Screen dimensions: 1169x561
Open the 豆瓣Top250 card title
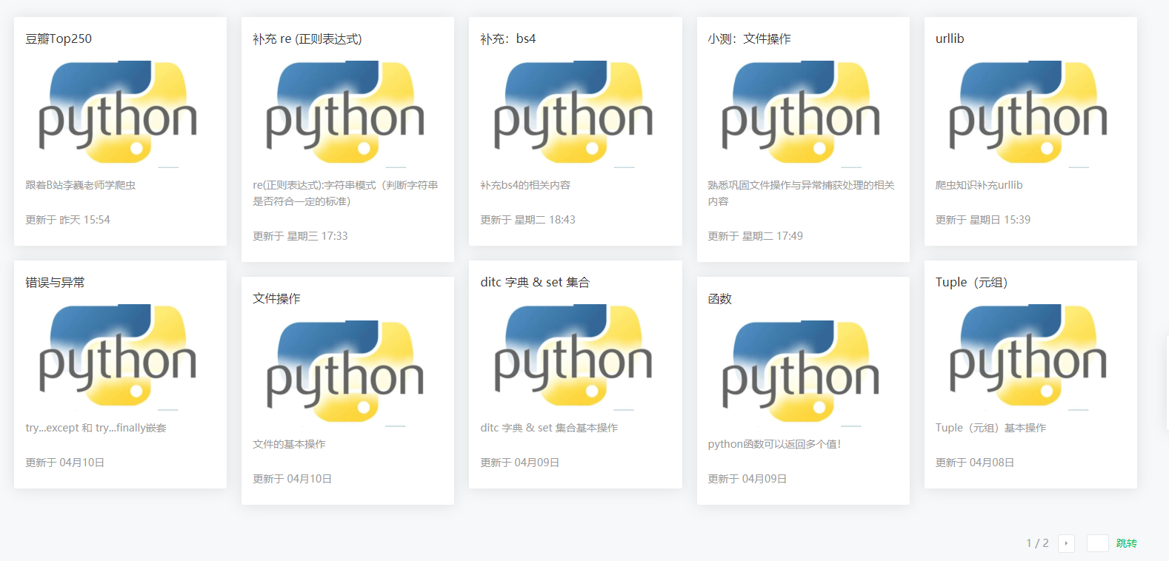[59, 38]
